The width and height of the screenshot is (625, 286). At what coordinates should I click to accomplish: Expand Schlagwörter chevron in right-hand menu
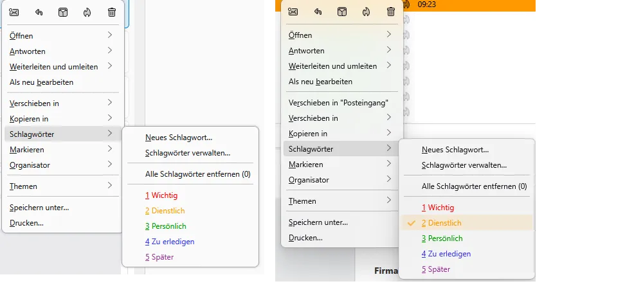[x=389, y=148]
